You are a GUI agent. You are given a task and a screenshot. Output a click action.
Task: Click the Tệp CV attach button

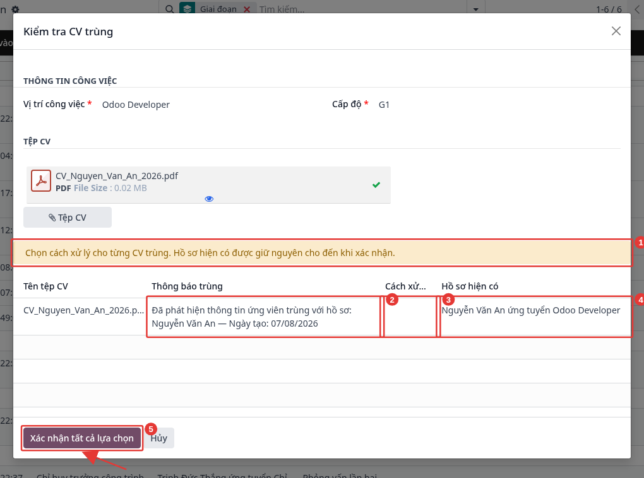tap(68, 218)
